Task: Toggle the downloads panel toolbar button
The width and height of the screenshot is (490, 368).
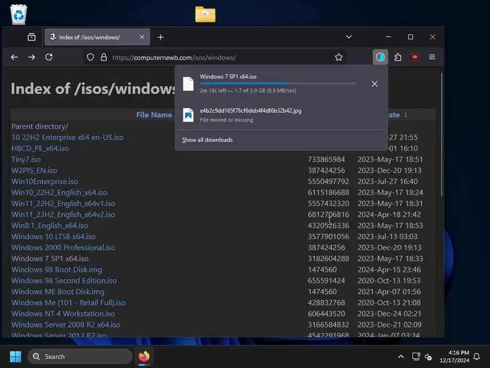Action: click(x=380, y=57)
